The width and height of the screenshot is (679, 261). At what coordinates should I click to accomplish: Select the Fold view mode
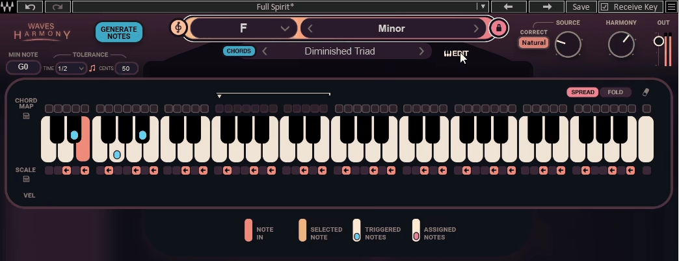[615, 92]
